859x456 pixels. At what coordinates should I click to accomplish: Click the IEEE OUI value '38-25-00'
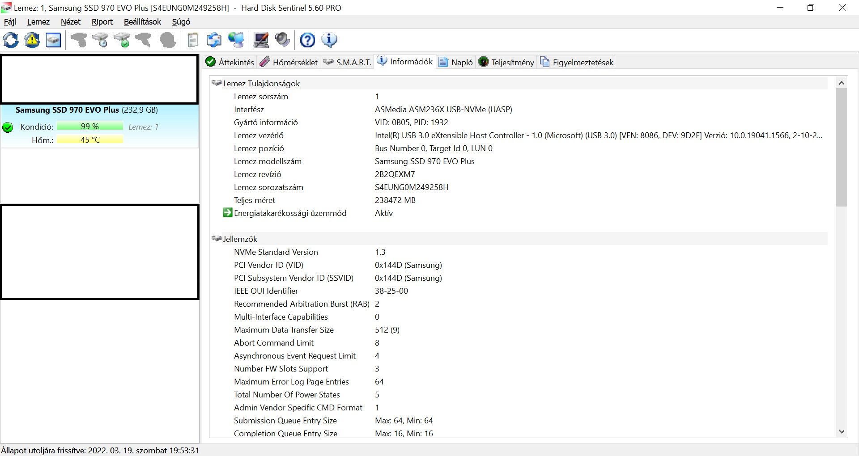point(391,291)
